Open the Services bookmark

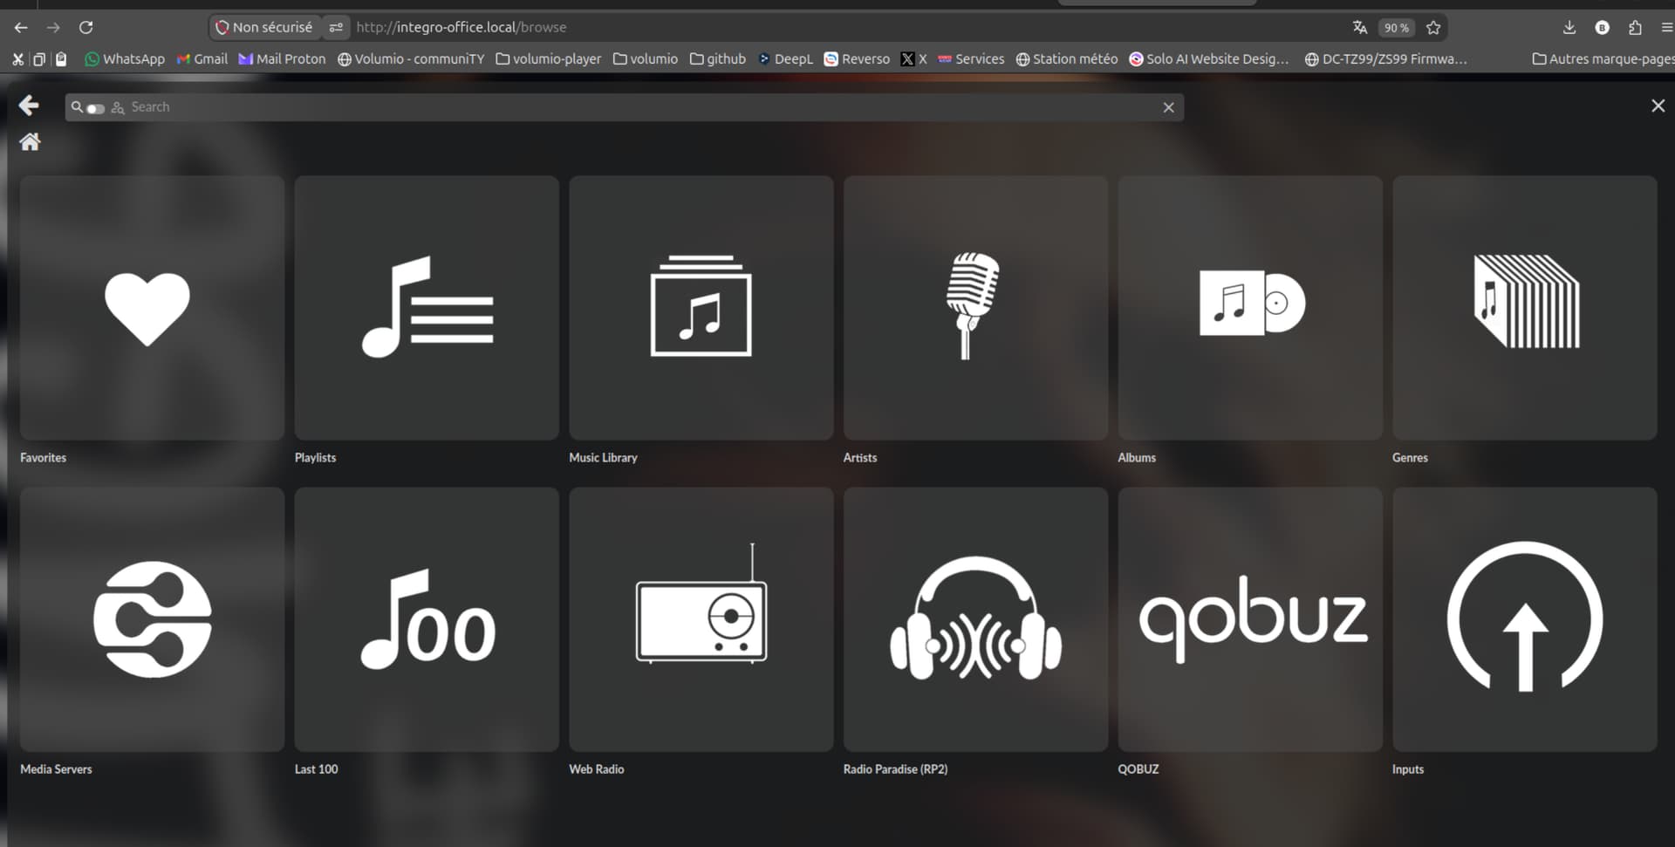click(x=971, y=58)
